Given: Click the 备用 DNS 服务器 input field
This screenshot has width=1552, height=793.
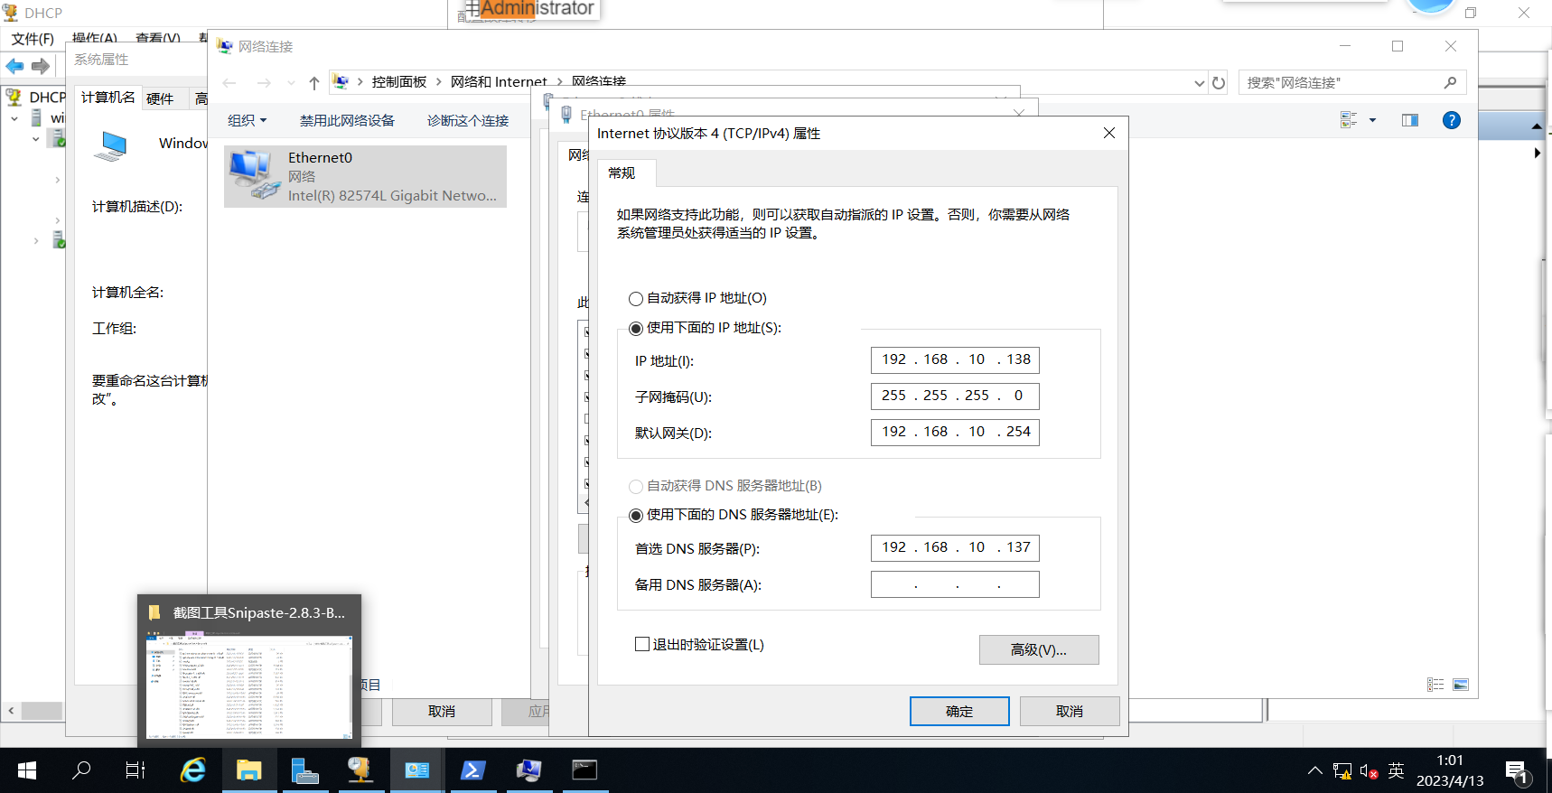Looking at the screenshot, I should click(955, 584).
